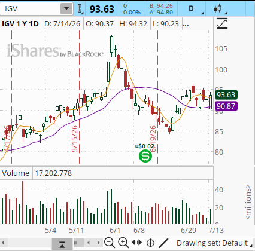Click the 85 price axis label
255x251 pixels.
[219, 131]
